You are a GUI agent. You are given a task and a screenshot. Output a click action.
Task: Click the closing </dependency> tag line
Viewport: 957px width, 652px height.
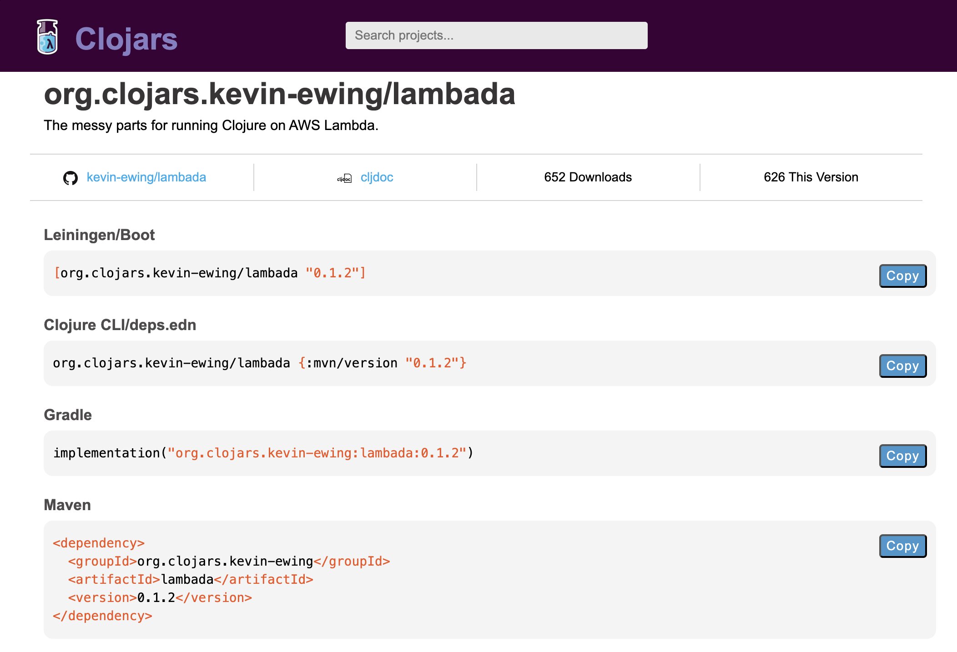point(102,616)
